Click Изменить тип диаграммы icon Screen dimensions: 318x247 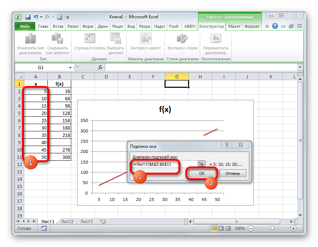pos(30,39)
